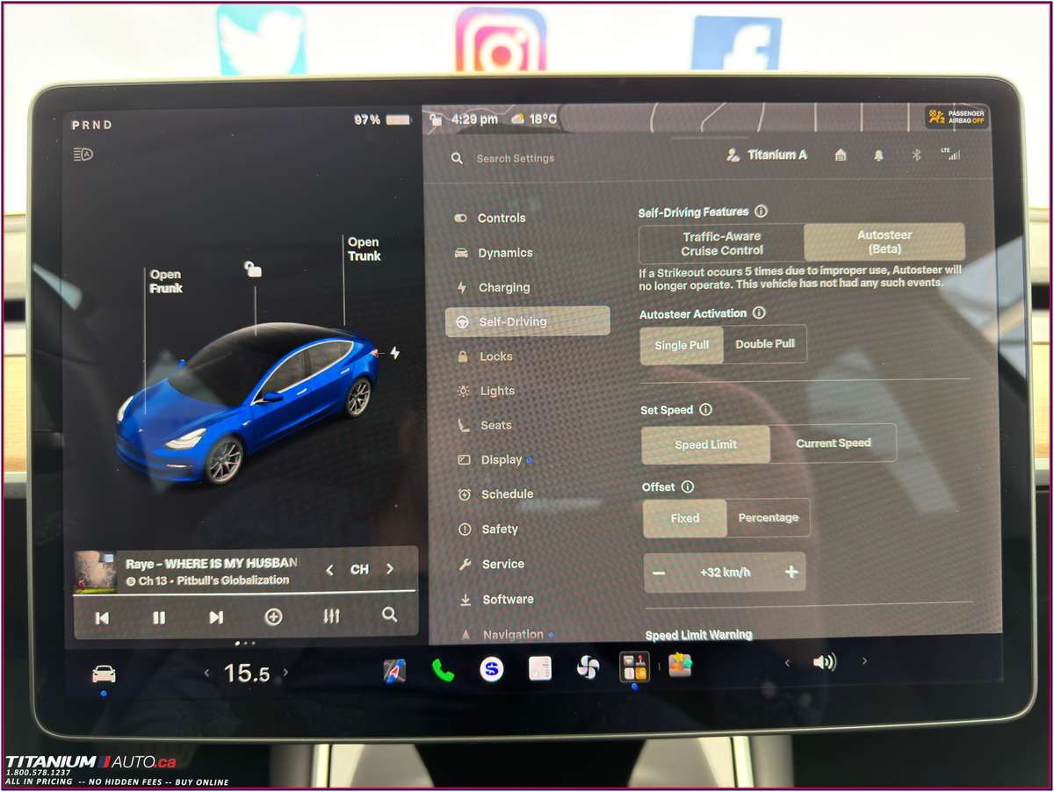The image size is (1054, 792).
Task: Tap Open Trunk label
Action: pos(364,249)
